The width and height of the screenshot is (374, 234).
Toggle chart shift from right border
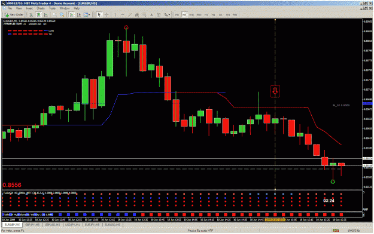click(79, 15)
